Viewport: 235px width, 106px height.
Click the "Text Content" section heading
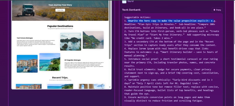131,10
